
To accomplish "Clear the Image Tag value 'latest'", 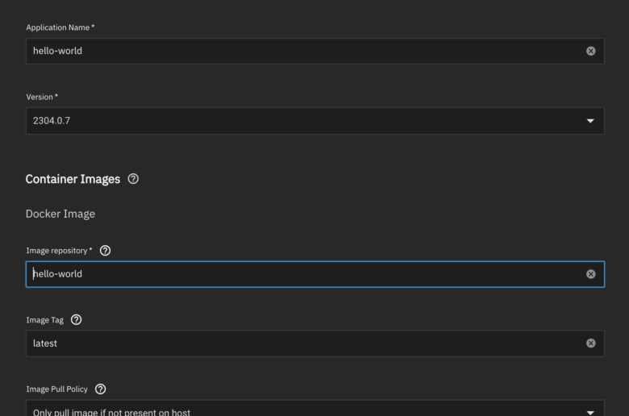I will click(590, 343).
